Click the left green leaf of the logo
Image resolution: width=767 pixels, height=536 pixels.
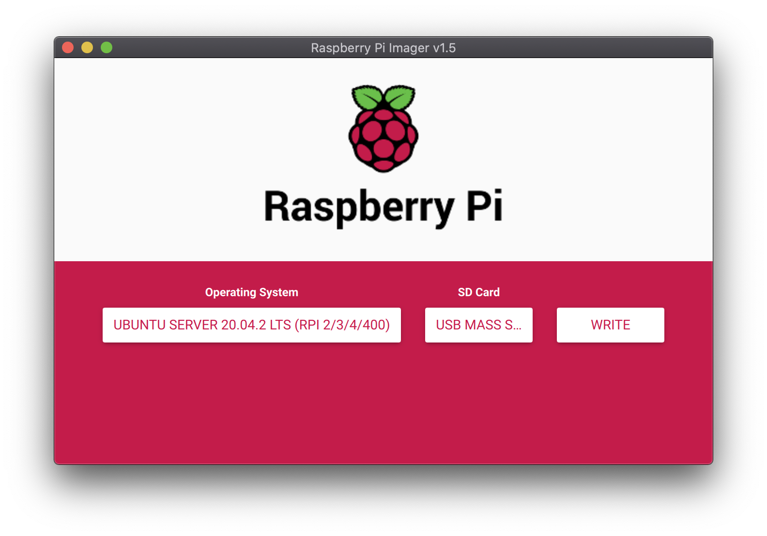[367, 98]
